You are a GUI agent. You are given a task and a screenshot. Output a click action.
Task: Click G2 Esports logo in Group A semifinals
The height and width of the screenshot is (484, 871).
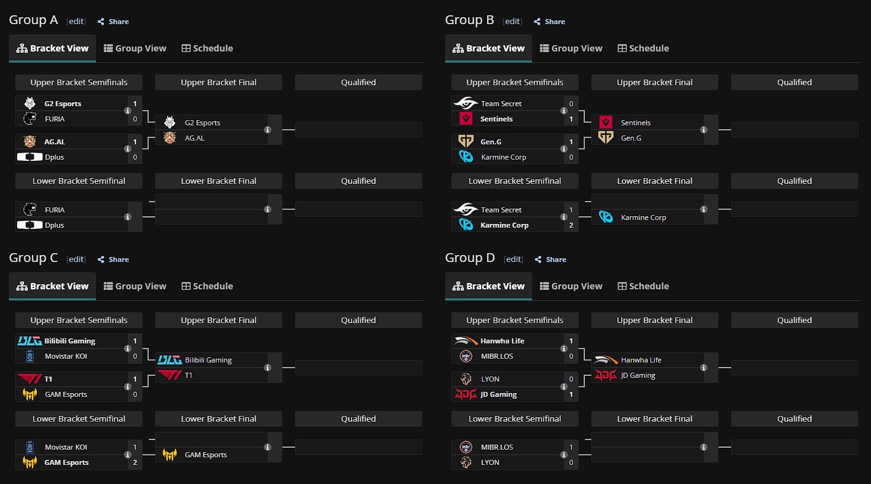point(30,103)
